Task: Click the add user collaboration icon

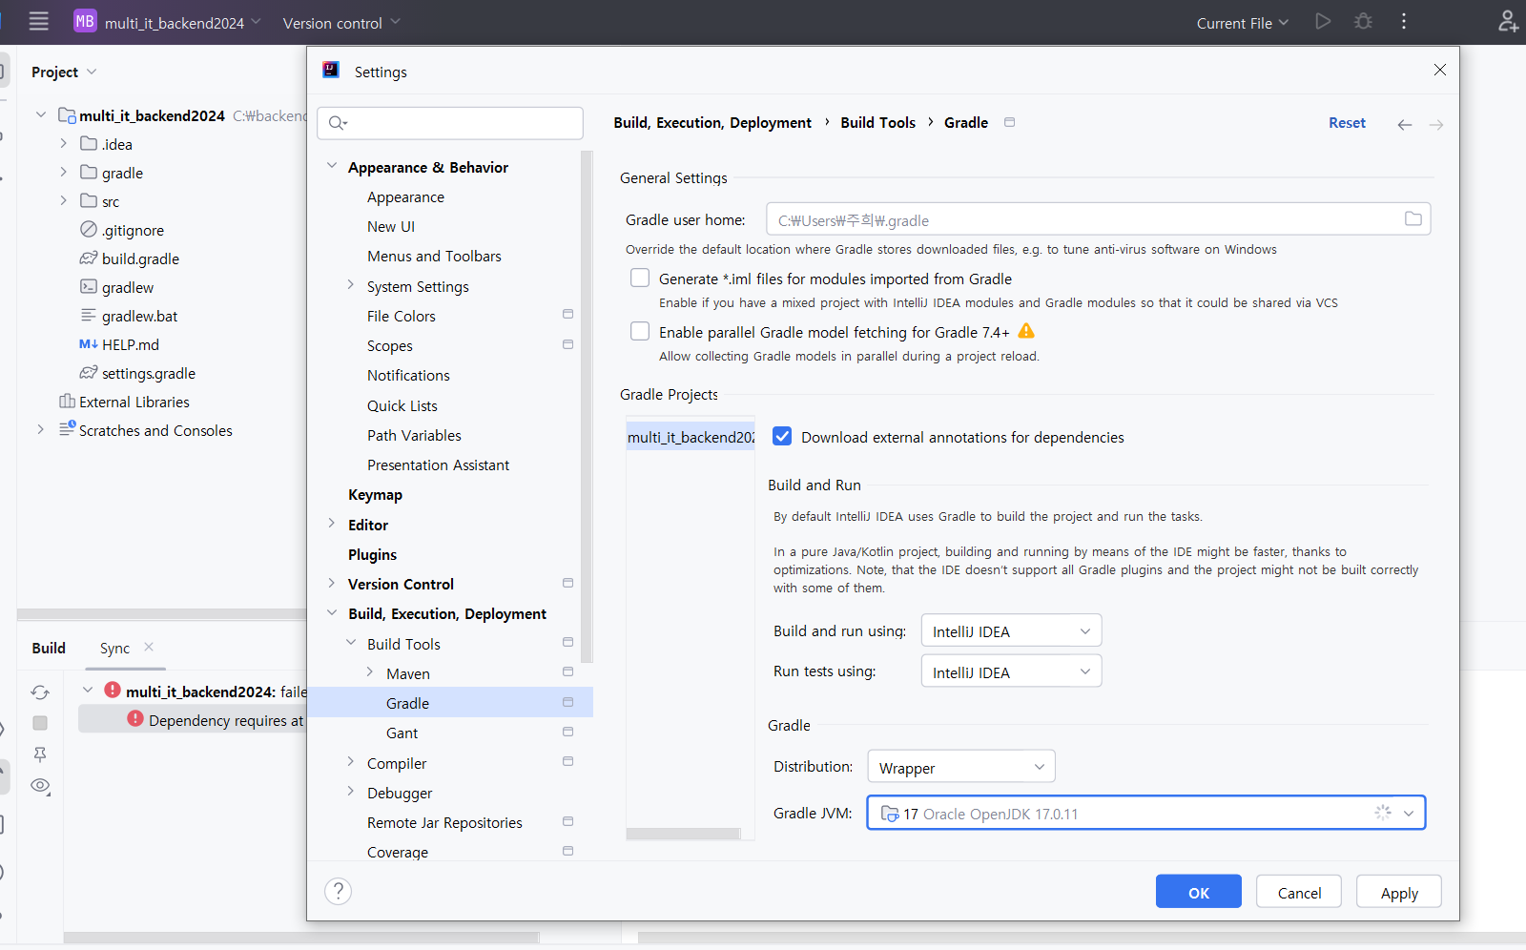Action: [x=1508, y=21]
